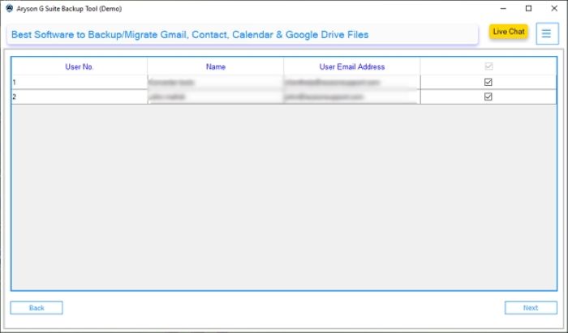568x333 pixels.
Task: Click the Name column header
Action: [216, 66]
